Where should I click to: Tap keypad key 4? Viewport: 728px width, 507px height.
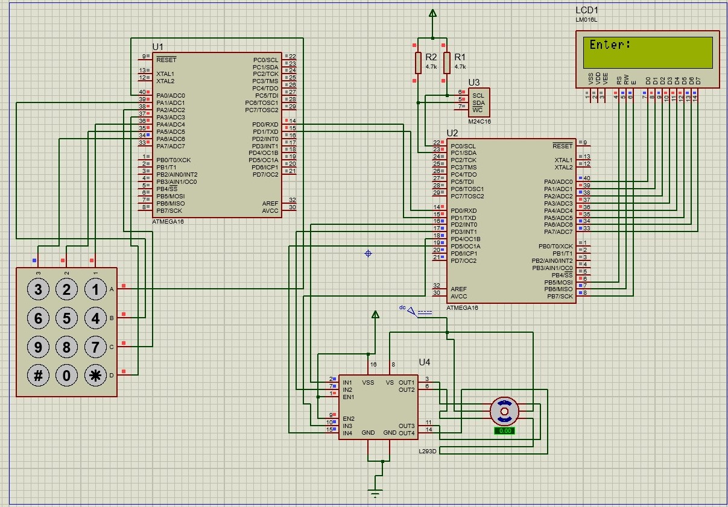(95, 318)
